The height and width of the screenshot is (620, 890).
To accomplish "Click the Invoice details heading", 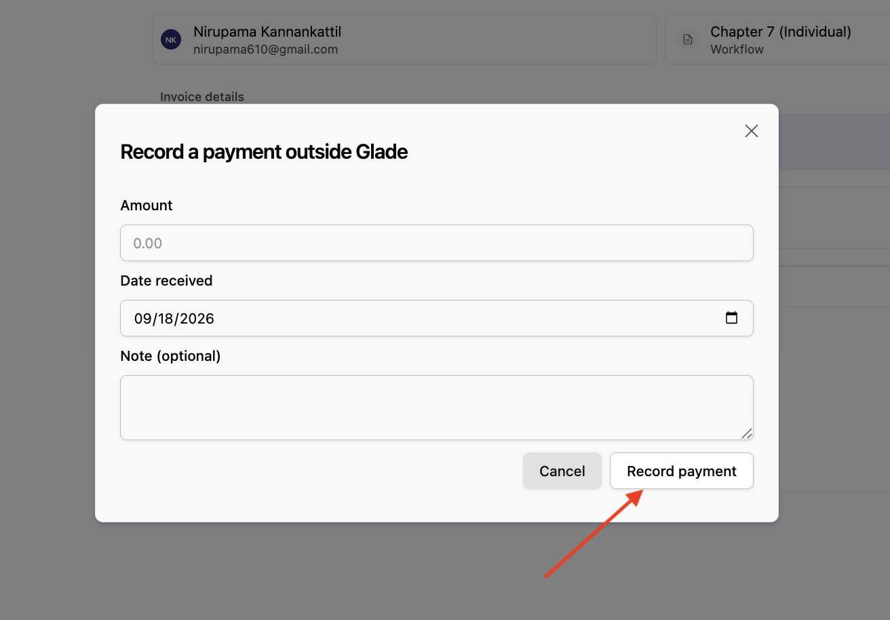I will point(202,97).
